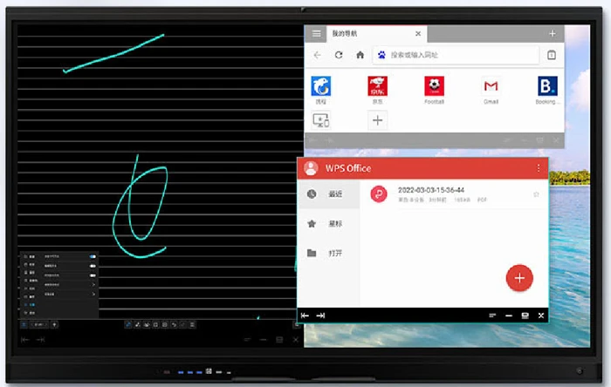Expand the fourth settings row arrow
Screen dimensions: 611x387
(x=93, y=283)
